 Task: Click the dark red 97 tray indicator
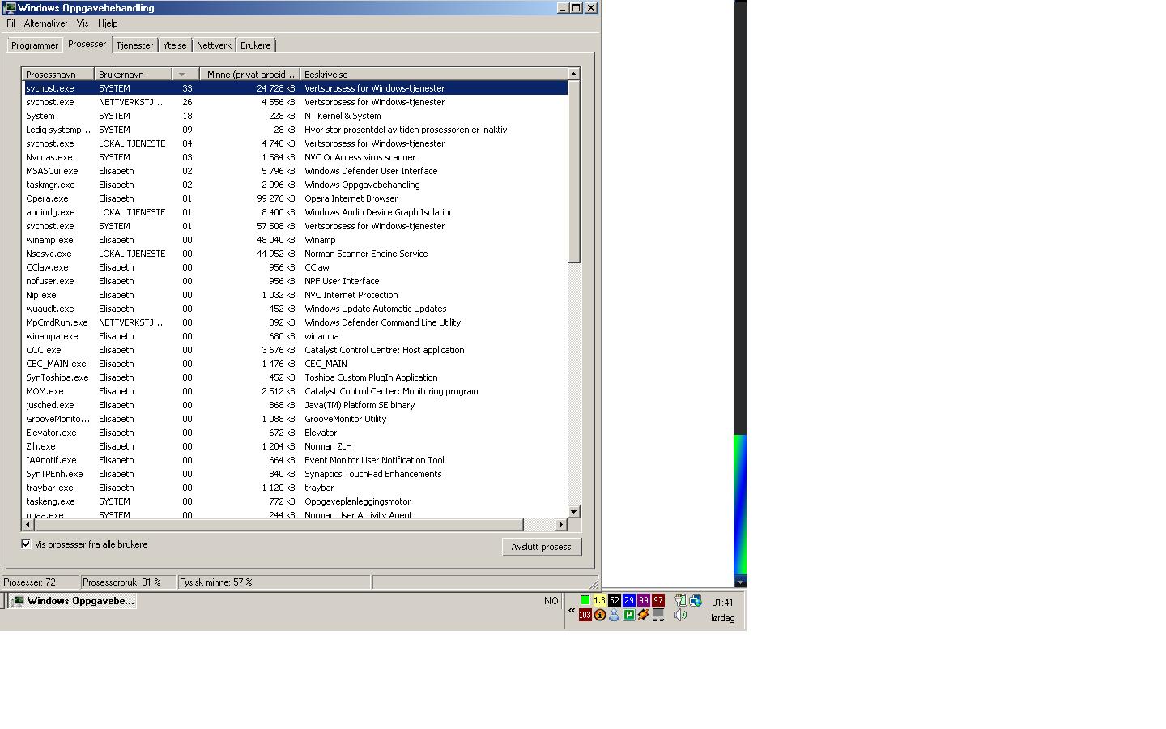(657, 600)
